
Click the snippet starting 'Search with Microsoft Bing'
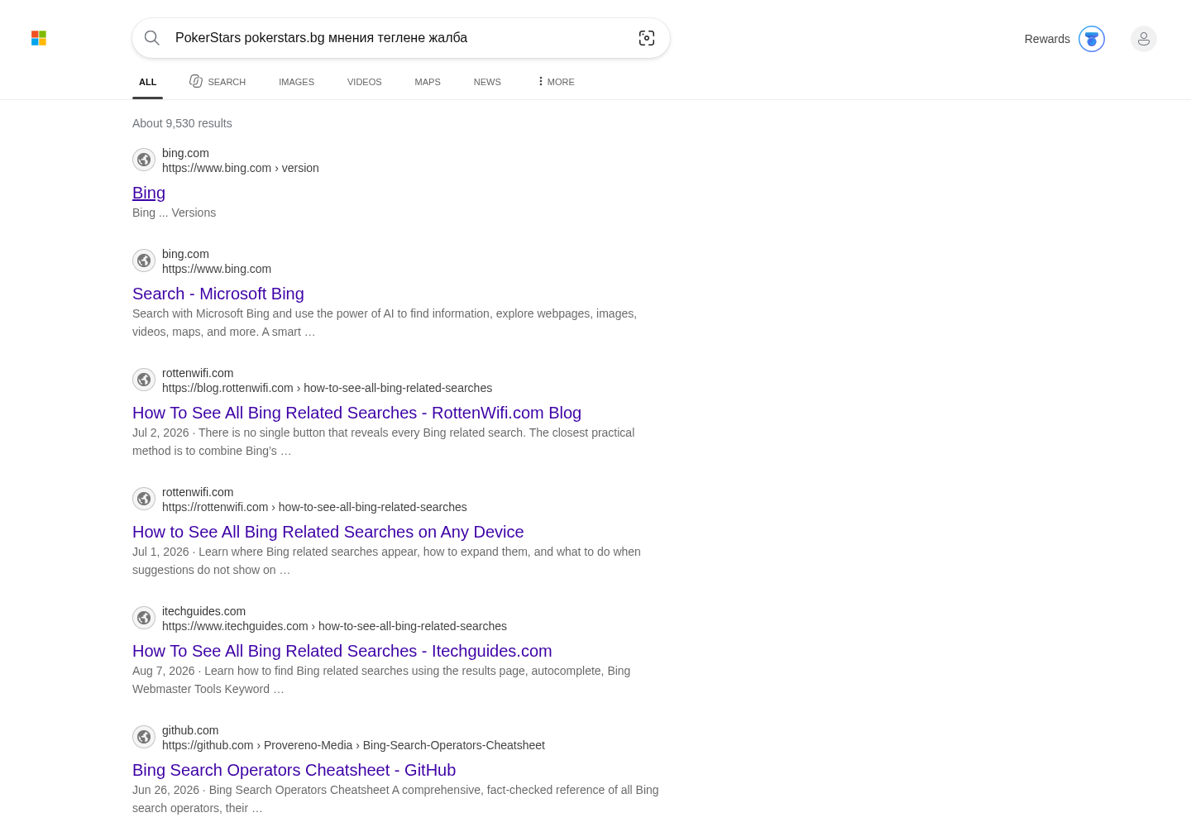click(x=385, y=323)
